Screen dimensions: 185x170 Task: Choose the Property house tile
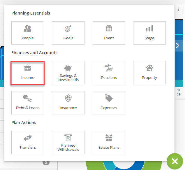click(149, 72)
